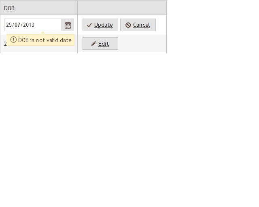
Task: Click the ban icon on Cancel
Action: pyautogui.click(x=128, y=25)
